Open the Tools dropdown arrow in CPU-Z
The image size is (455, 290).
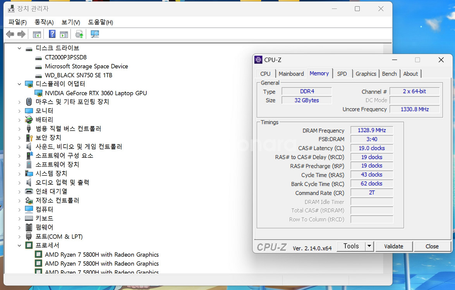click(369, 246)
